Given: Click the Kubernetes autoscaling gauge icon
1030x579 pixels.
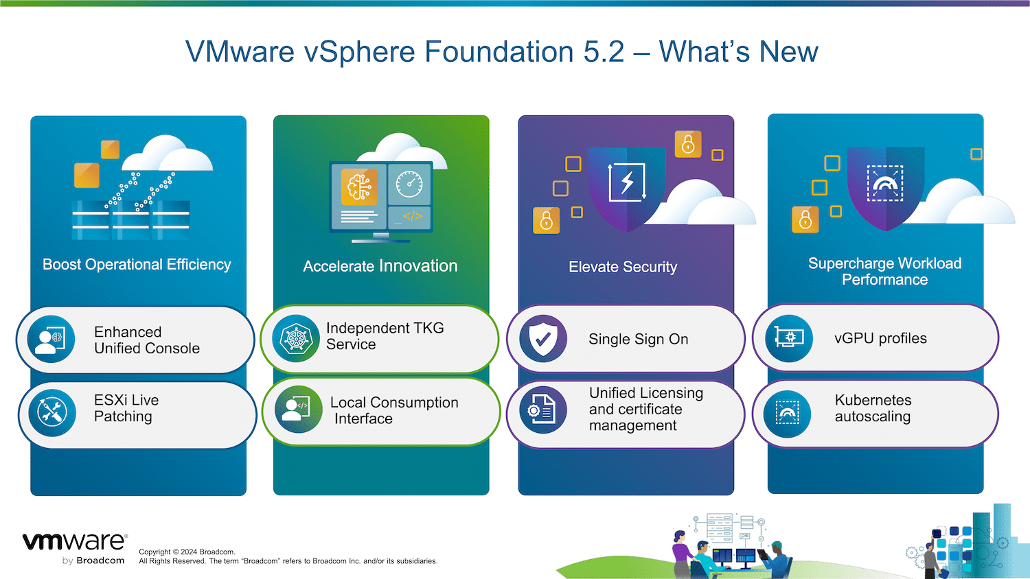Looking at the screenshot, I should pos(788,414).
